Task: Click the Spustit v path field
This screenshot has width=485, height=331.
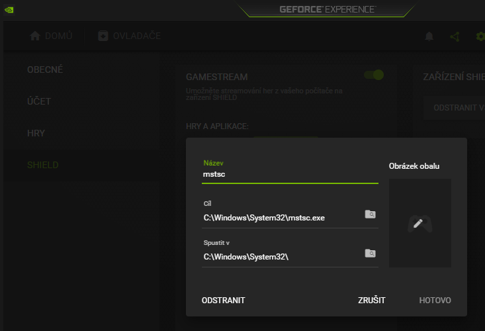Action: coord(281,256)
